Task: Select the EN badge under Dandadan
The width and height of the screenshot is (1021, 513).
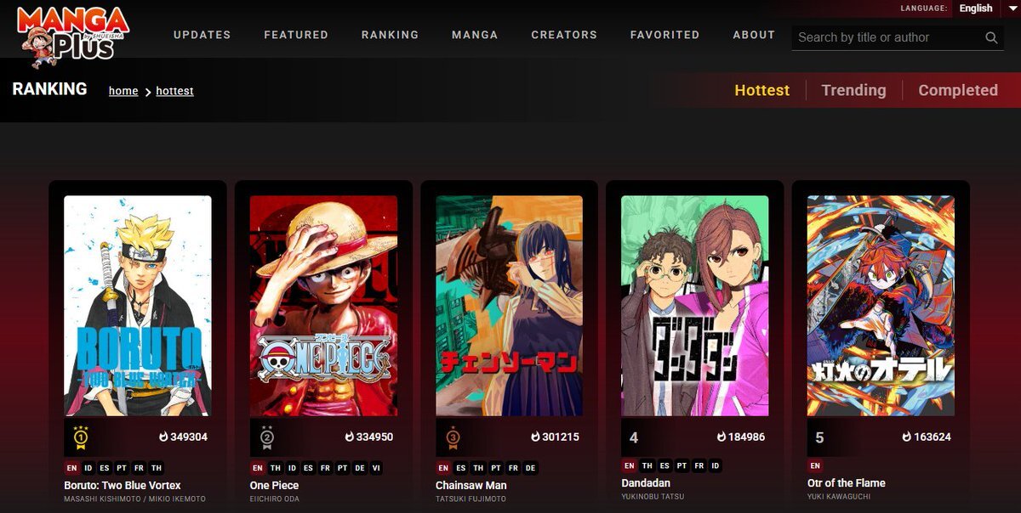Action: [x=629, y=465]
